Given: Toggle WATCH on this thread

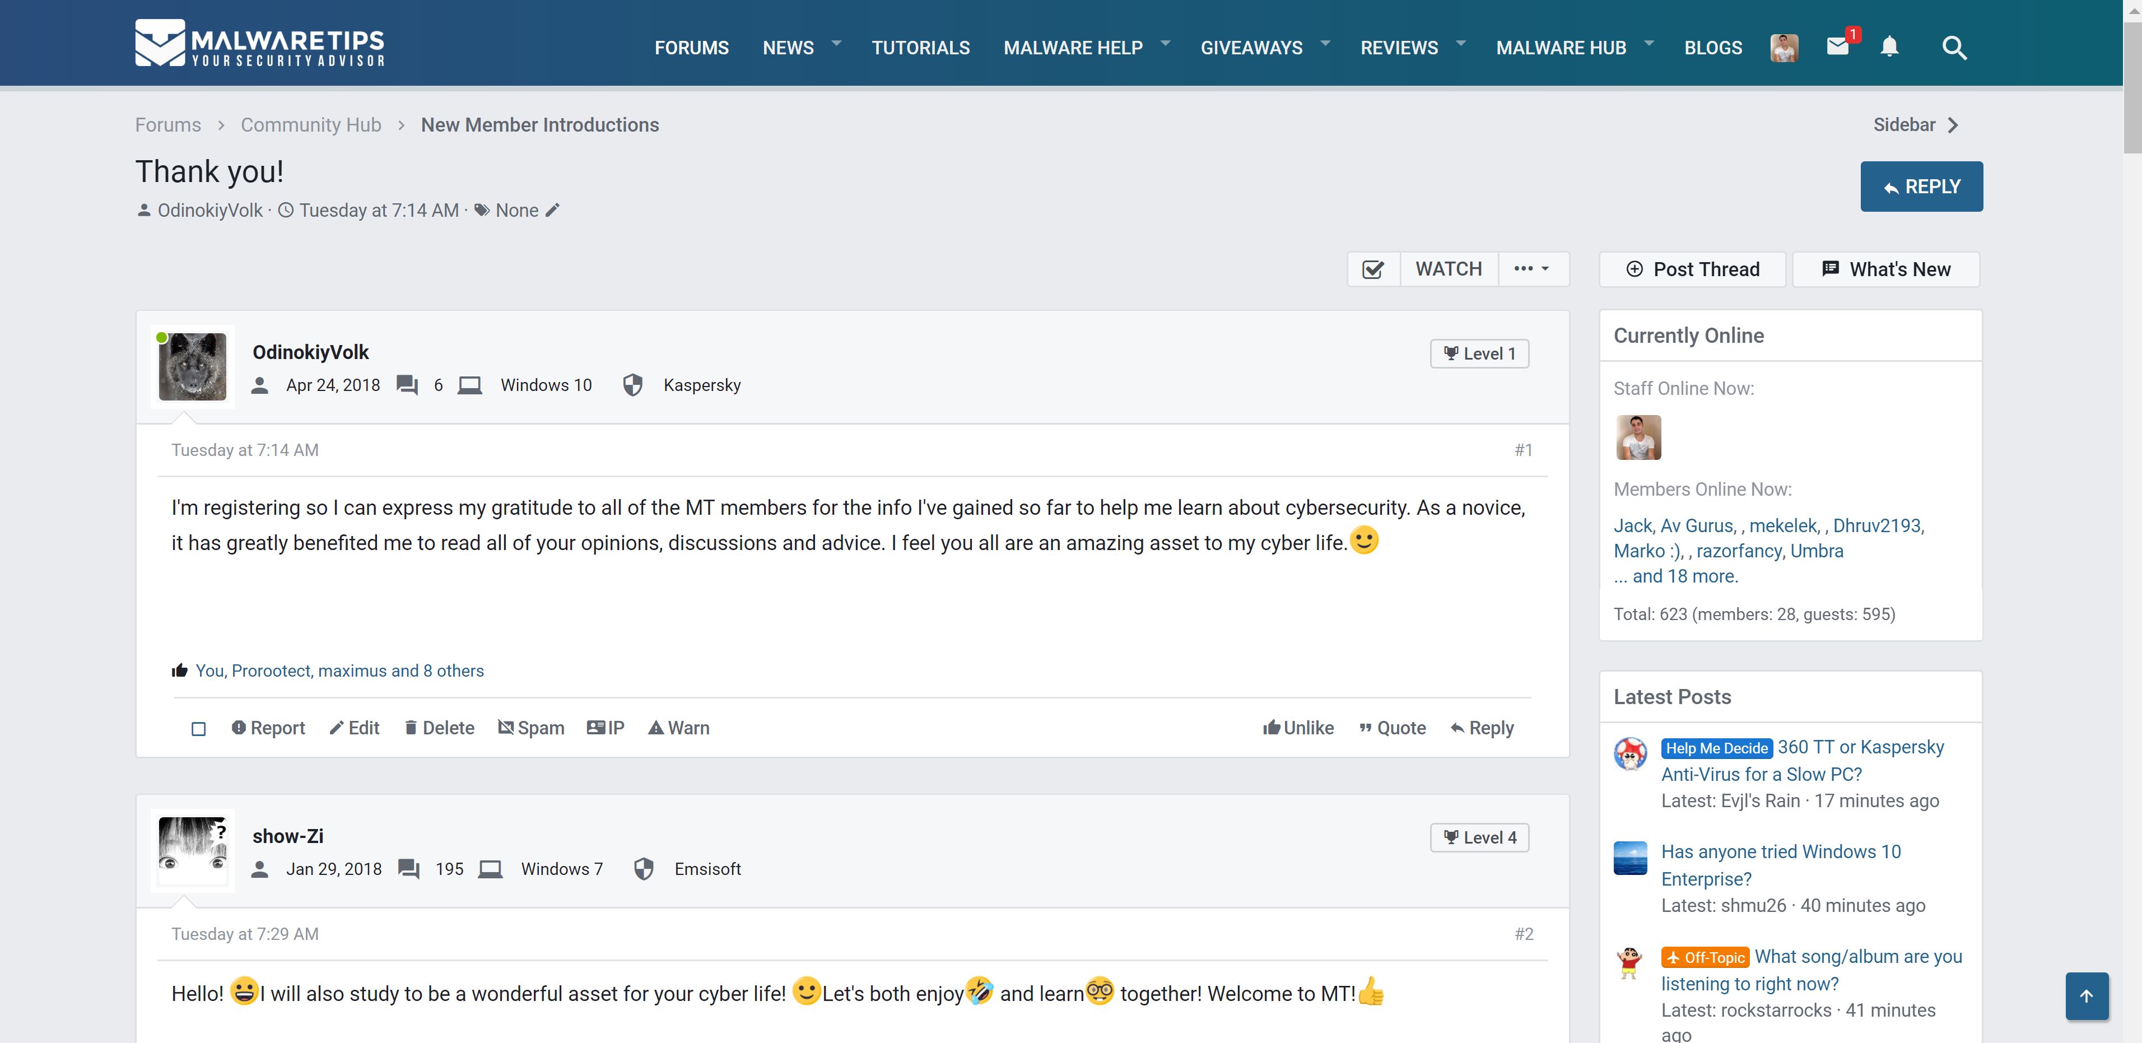Looking at the screenshot, I should [1449, 269].
